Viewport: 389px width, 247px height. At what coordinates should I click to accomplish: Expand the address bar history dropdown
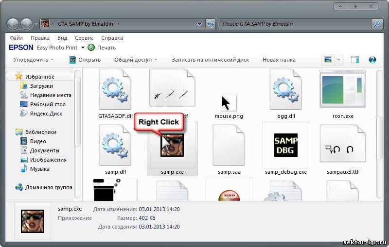coord(199,24)
